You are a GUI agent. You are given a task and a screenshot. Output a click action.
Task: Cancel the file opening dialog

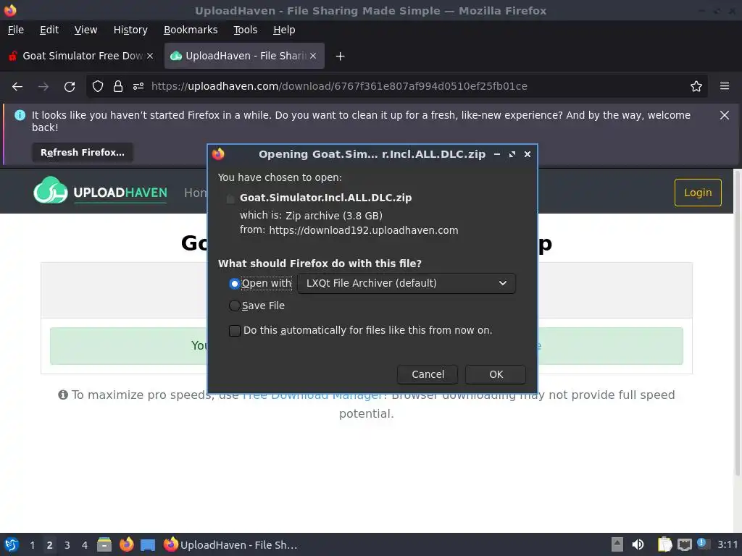pyautogui.click(x=428, y=374)
